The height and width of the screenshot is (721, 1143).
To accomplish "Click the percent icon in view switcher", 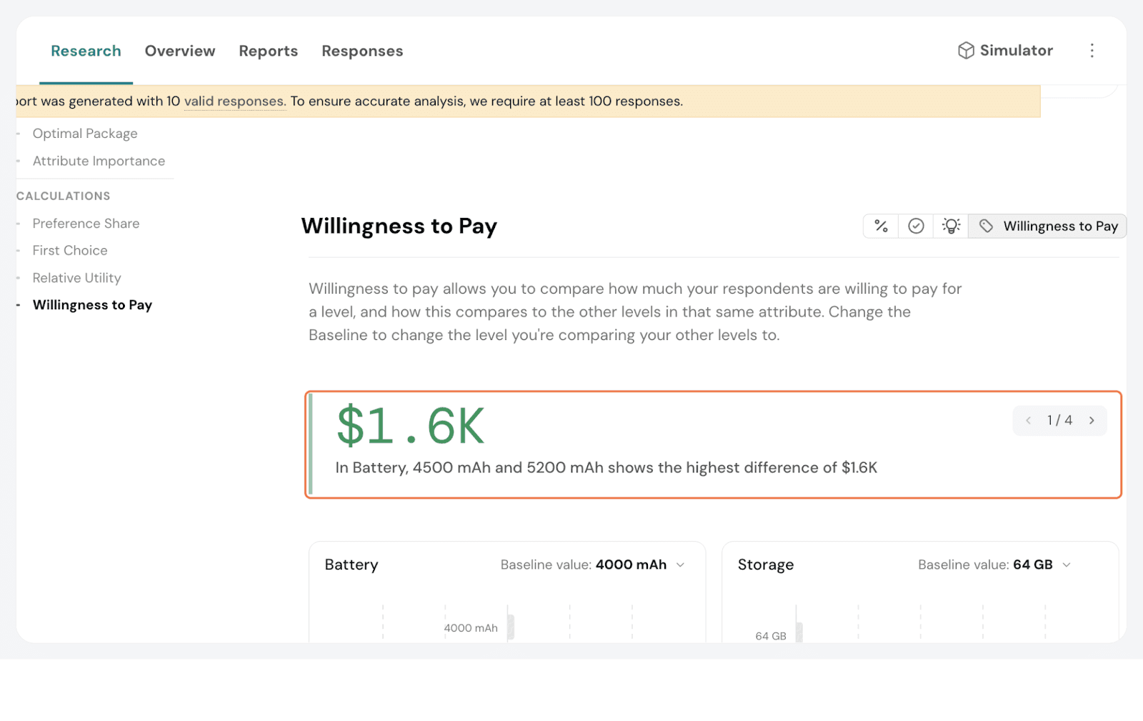I will click(881, 227).
